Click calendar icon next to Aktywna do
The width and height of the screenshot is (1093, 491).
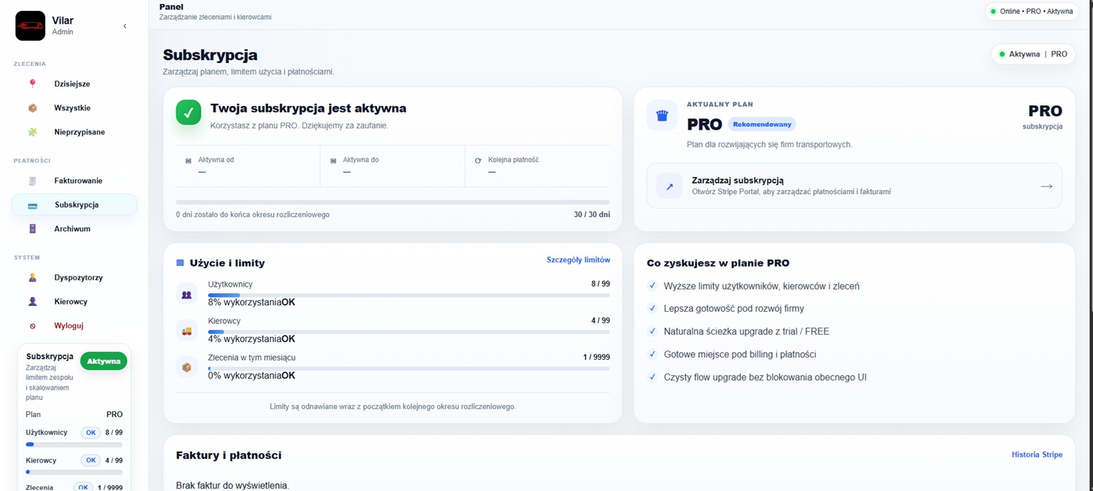333,161
